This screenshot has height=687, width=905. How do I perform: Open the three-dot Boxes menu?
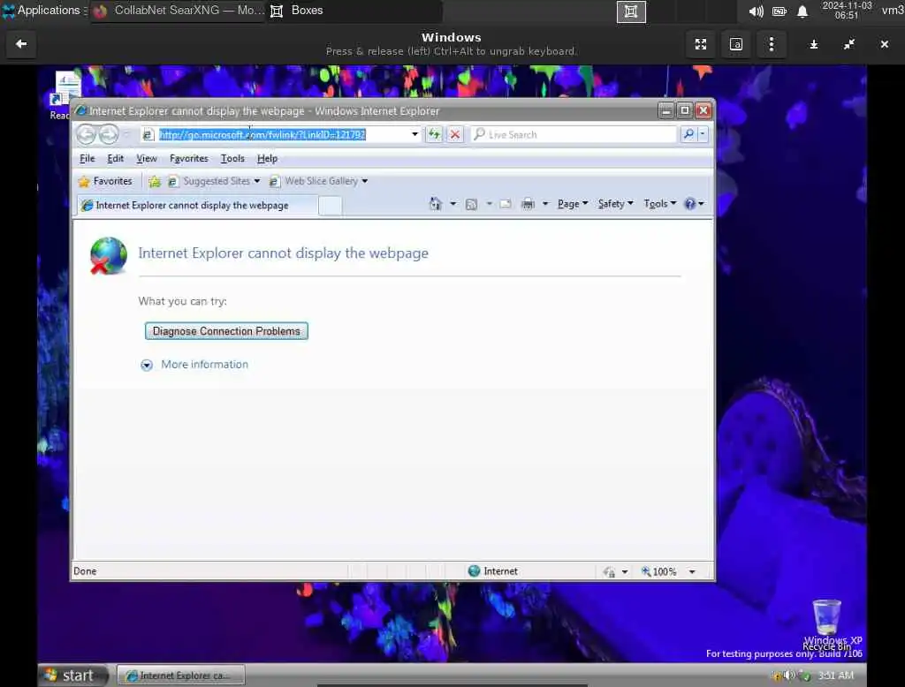771,44
